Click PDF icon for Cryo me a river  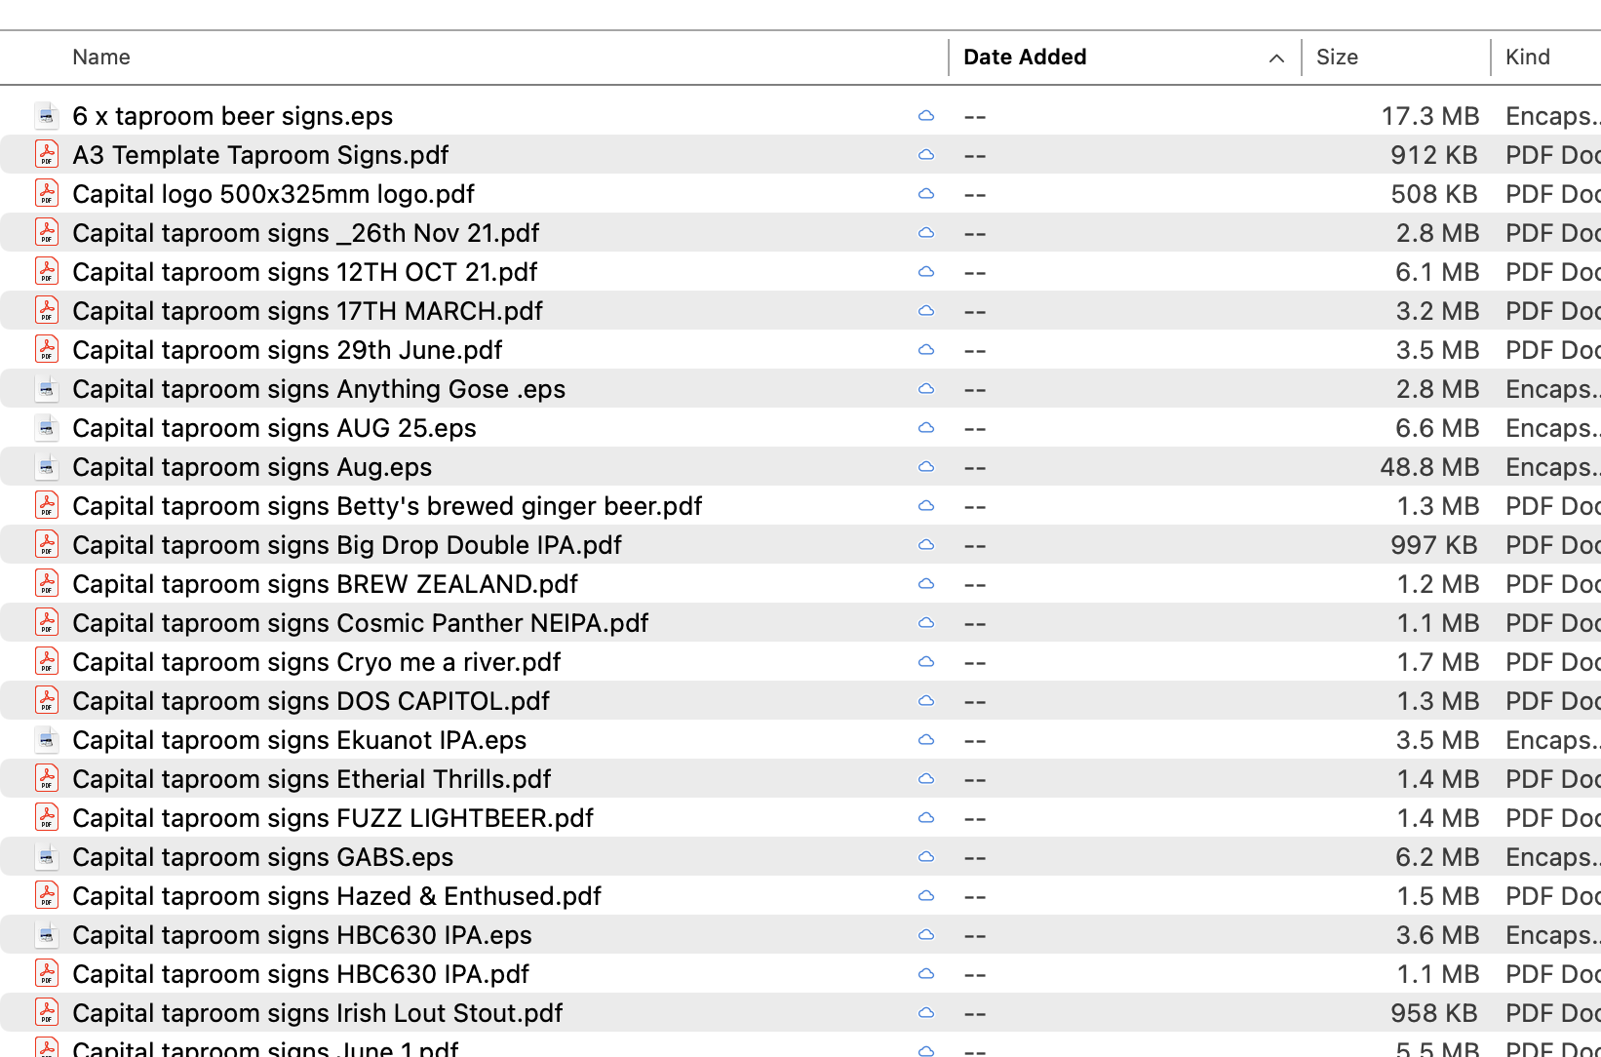point(47,662)
